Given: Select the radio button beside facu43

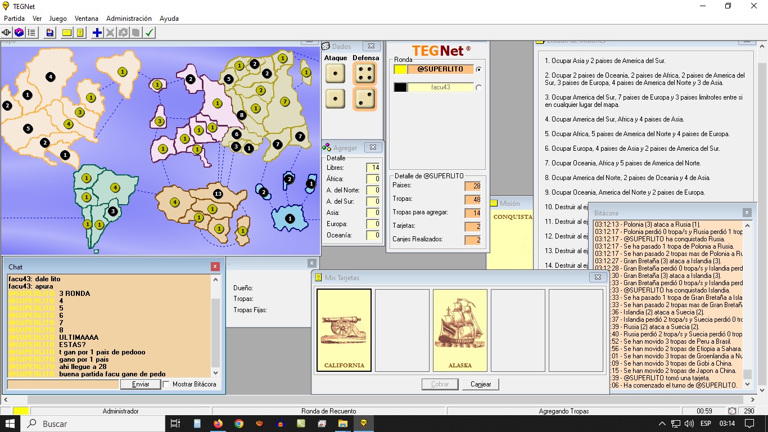Looking at the screenshot, I should point(479,87).
